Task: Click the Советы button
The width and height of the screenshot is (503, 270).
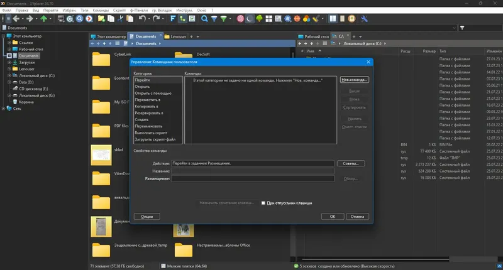Action: [x=351, y=163]
